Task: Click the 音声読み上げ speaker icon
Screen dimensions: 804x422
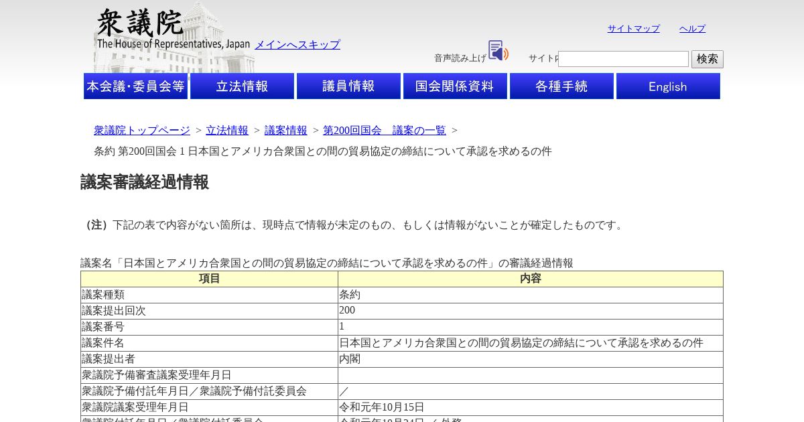Action: click(498, 50)
